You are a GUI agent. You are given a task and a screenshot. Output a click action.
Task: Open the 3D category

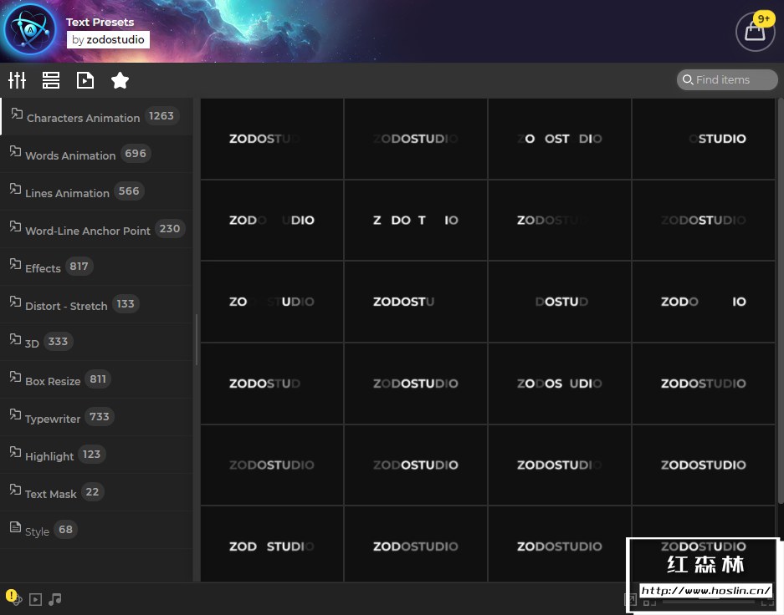point(96,342)
